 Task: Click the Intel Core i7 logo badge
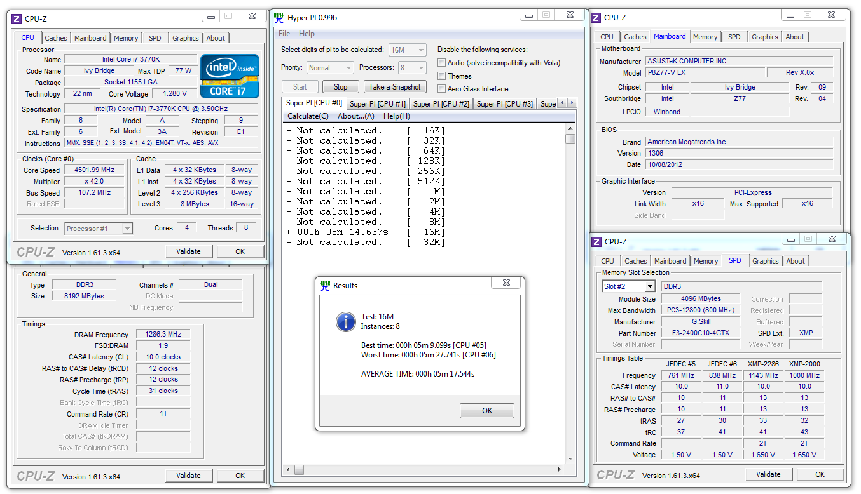230,76
